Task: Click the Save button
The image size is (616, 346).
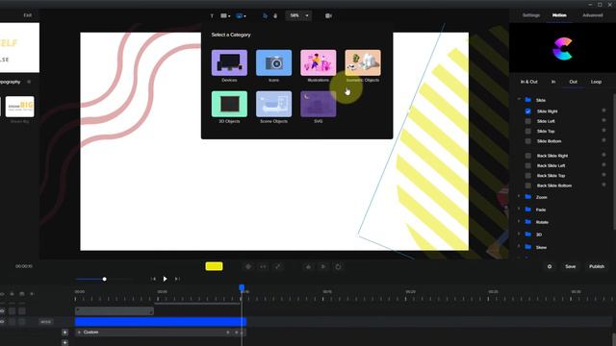Action: [x=571, y=267]
